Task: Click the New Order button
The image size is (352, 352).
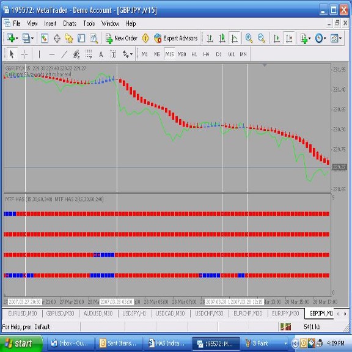Action: click(x=121, y=38)
